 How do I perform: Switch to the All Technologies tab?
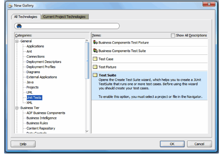coord(26,17)
